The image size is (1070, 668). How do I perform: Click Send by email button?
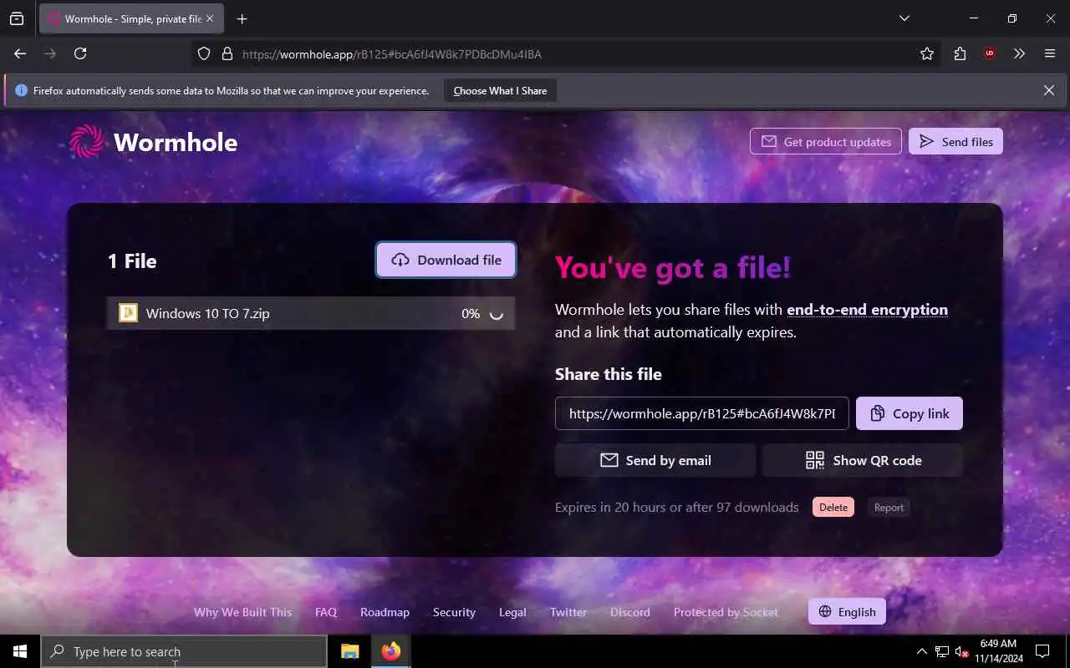[655, 460]
